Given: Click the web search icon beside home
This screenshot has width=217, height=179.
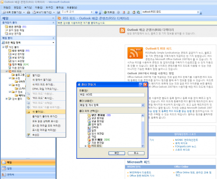Looking at the screenshot, I should pyautogui.click(x=138, y=12).
